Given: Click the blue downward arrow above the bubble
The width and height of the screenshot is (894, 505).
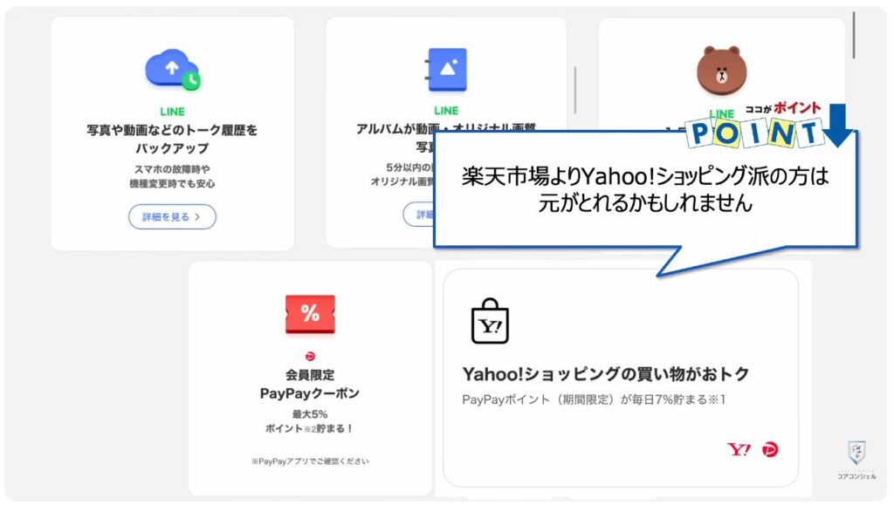Looking at the screenshot, I should click(x=837, y=126).
